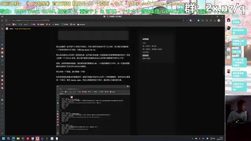Click the yellow blog-micro-blog-service breadcrumb

tap(23, 29)
